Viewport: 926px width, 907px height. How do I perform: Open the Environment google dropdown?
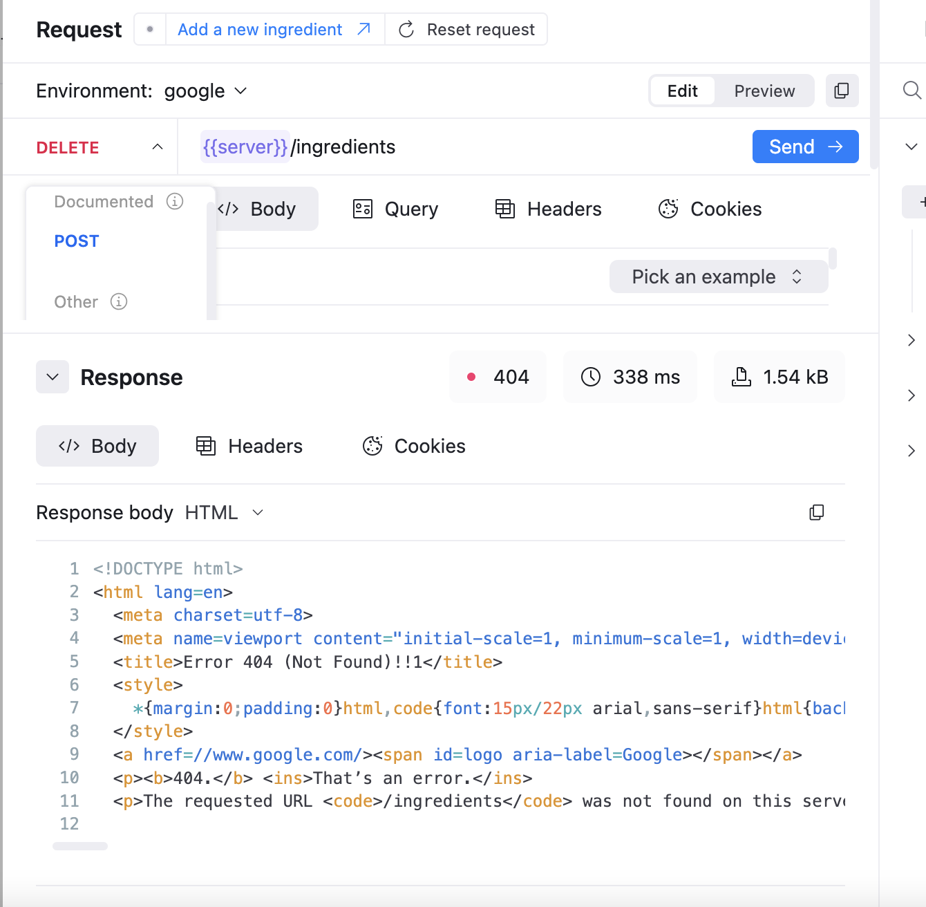[205, 91]
